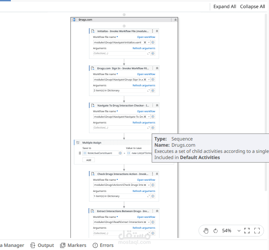Refresh arguments in Navigate To Drug Interaction activity
This screenshot has width=269, height=250.
(x=144, y=123)
